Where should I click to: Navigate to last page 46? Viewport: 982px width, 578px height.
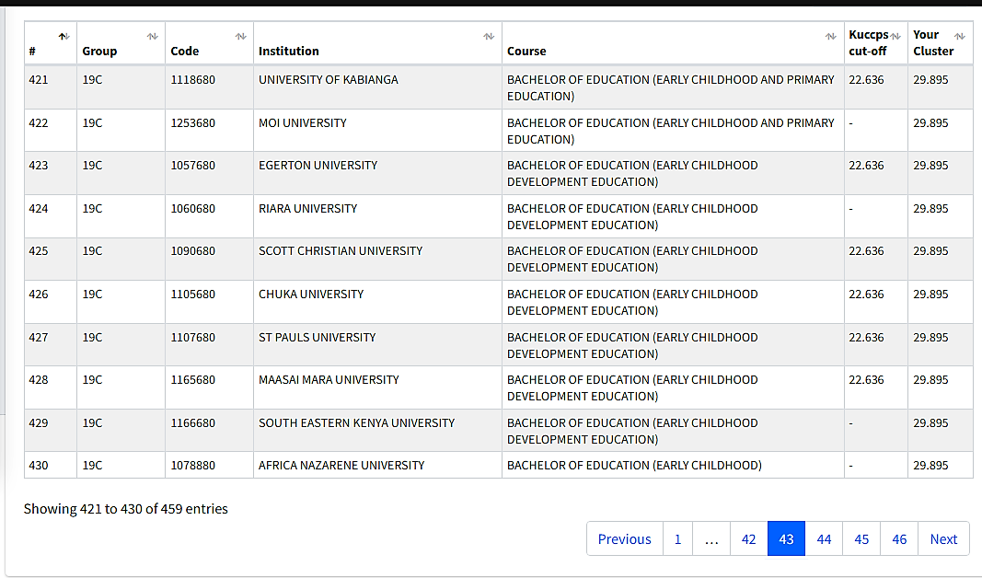(x=899, y=539)
